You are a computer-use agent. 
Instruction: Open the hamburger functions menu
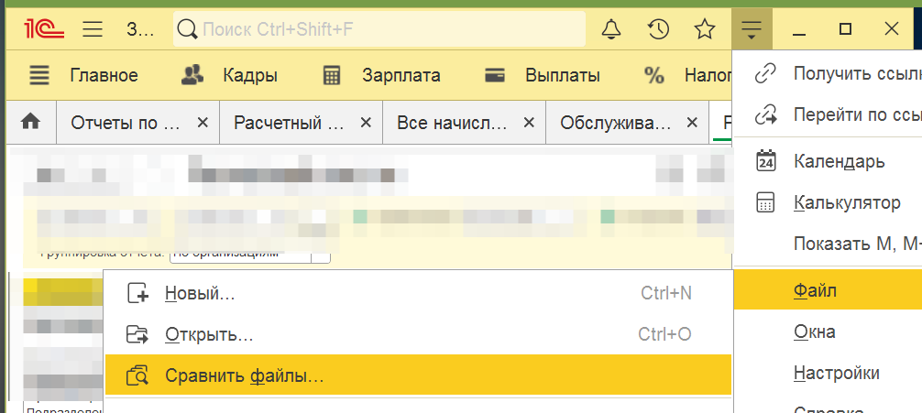(x=93, y=28)
